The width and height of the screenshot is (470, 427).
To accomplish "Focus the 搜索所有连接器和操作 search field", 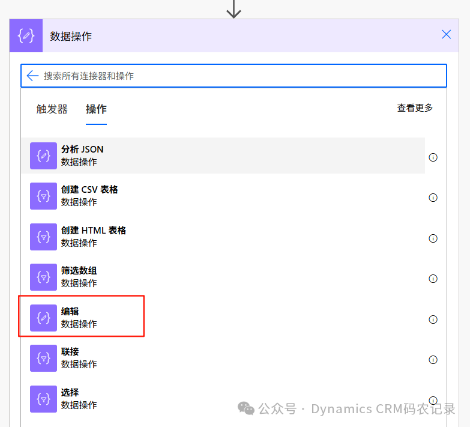I will (x=240, y=76).
